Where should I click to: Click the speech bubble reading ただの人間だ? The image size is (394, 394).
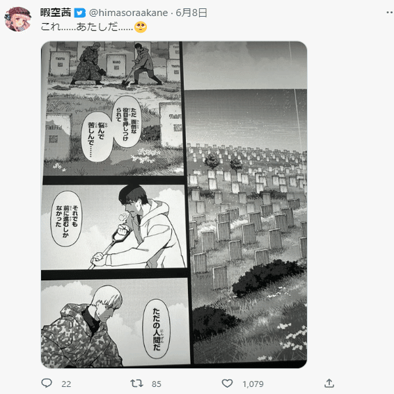(x=157, y=329)
